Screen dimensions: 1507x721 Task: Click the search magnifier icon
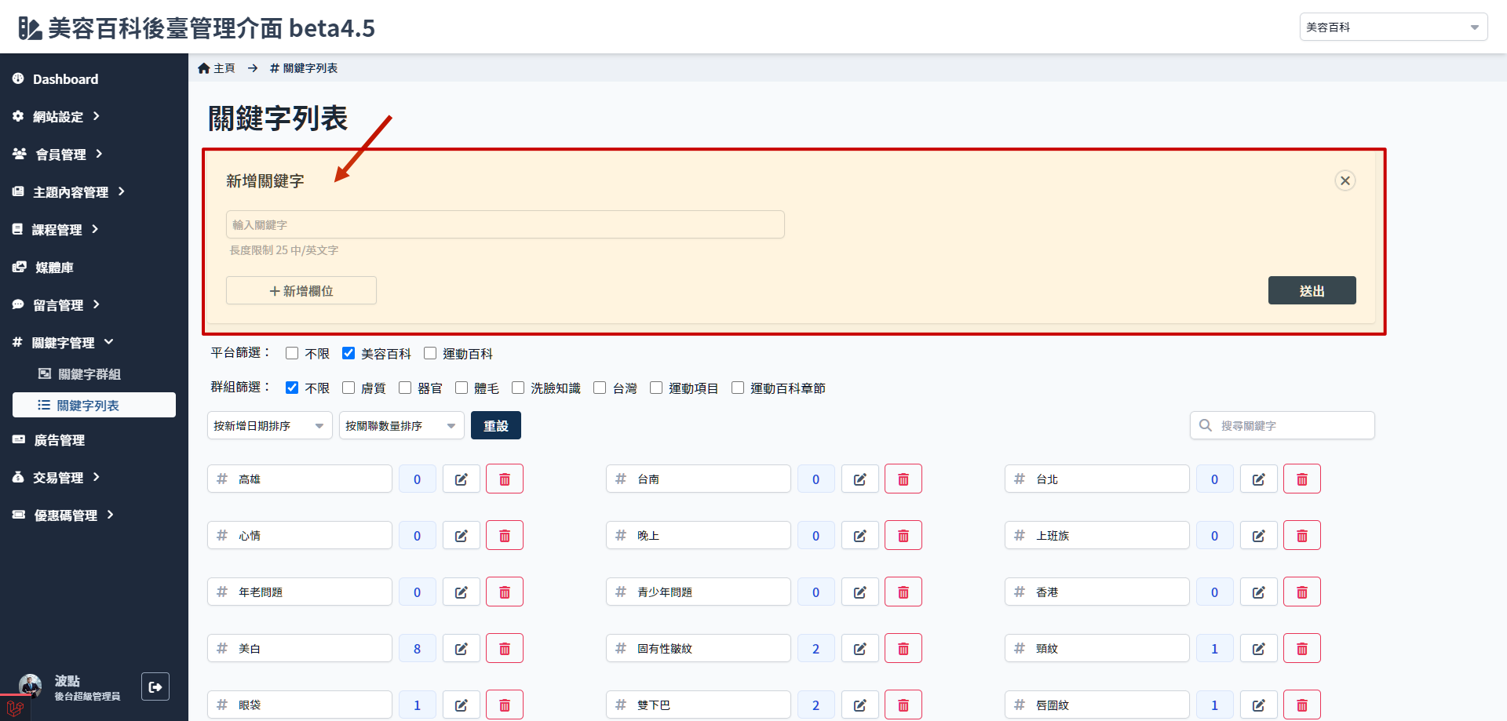click(1206, 425)
